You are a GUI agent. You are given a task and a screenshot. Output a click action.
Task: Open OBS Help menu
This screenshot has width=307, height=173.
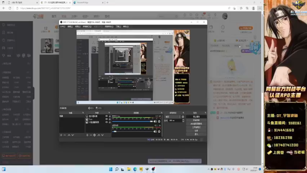coord(126,27)
